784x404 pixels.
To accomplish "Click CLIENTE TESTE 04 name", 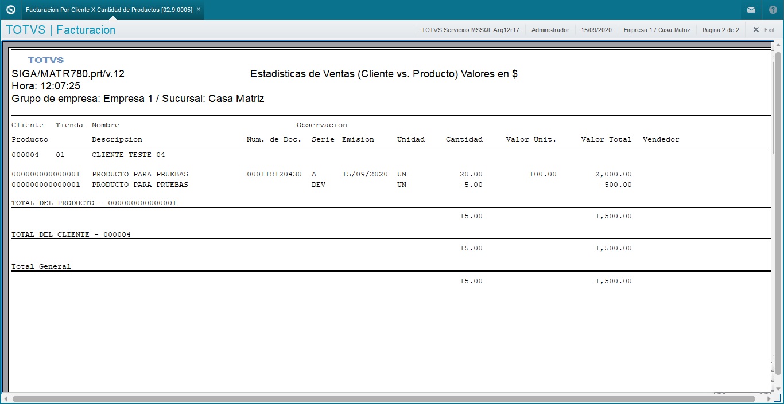I will point(129,155).
